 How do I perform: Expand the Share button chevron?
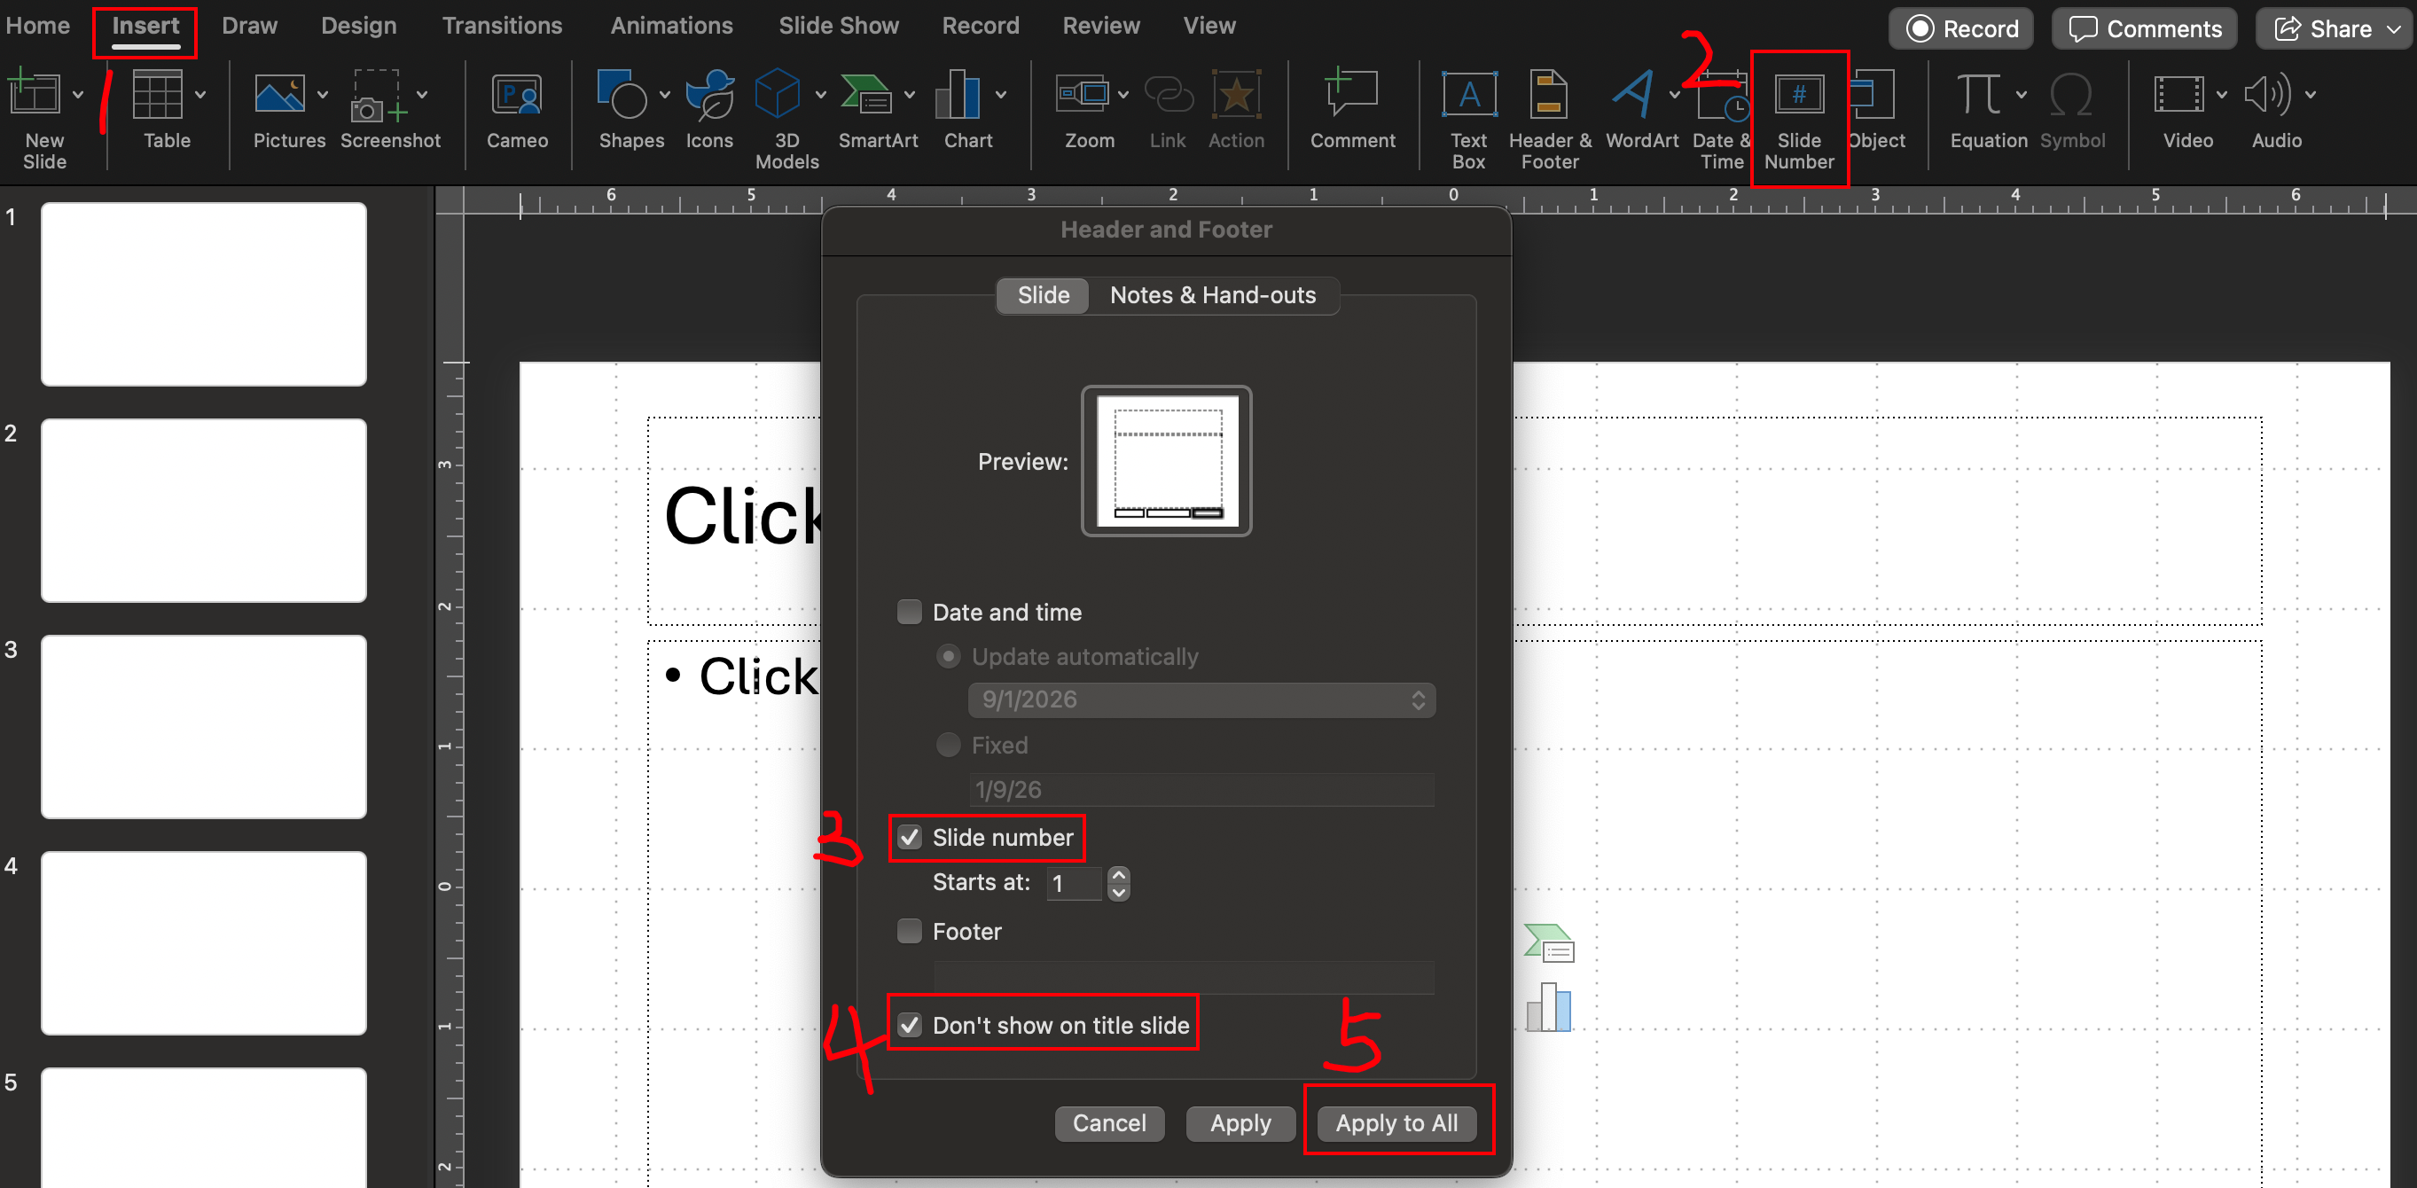coord(2392,30)
